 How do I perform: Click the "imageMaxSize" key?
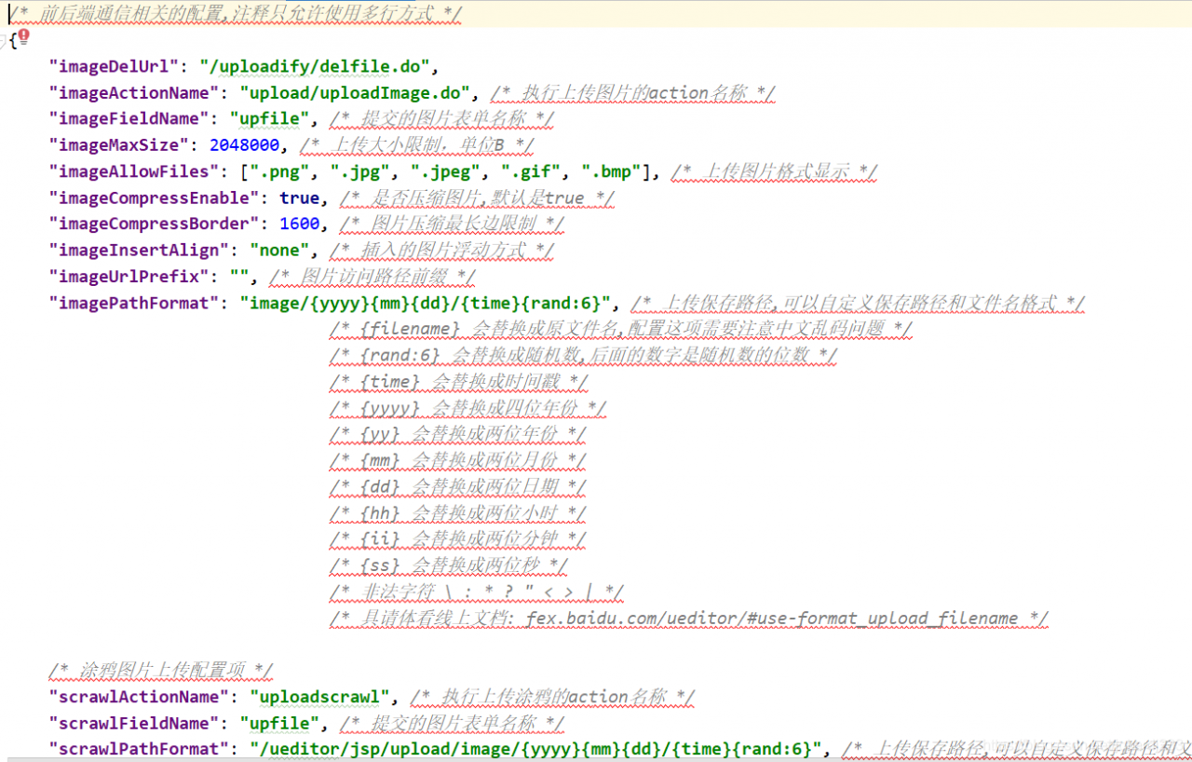point(119,144)
